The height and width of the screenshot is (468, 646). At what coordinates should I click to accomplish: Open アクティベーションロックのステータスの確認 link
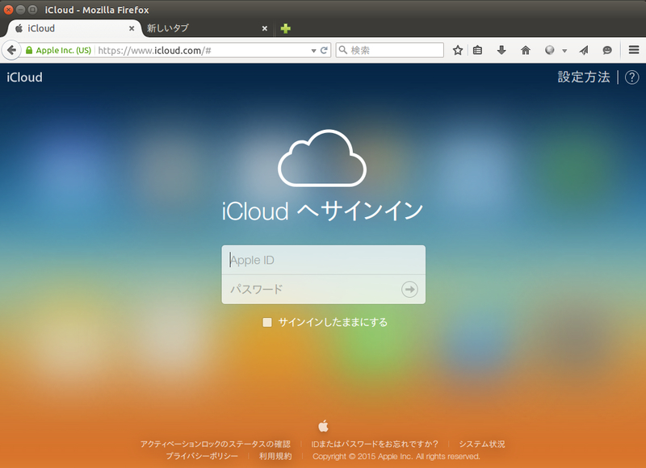[x=215, y=444]
